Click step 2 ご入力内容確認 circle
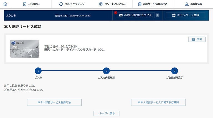 [x=106, y=71]
